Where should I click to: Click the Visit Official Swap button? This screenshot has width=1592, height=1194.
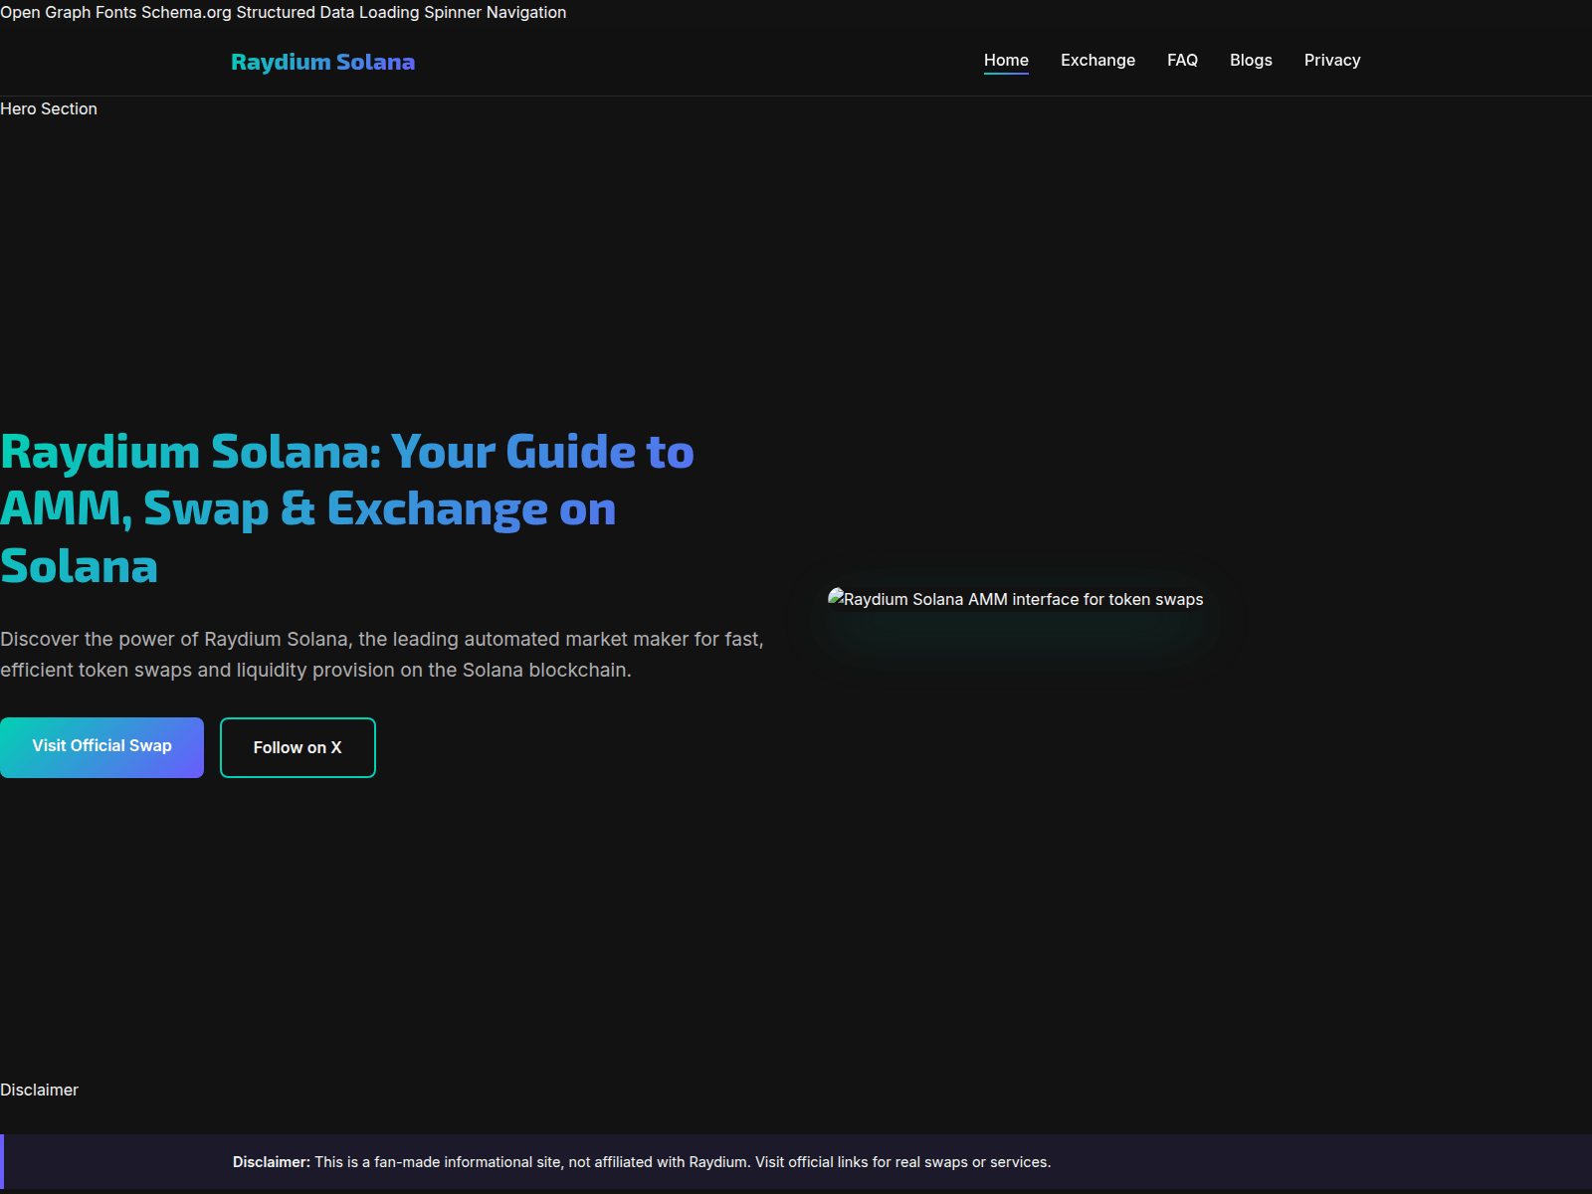pyautogui.click(x=101, y=747)
